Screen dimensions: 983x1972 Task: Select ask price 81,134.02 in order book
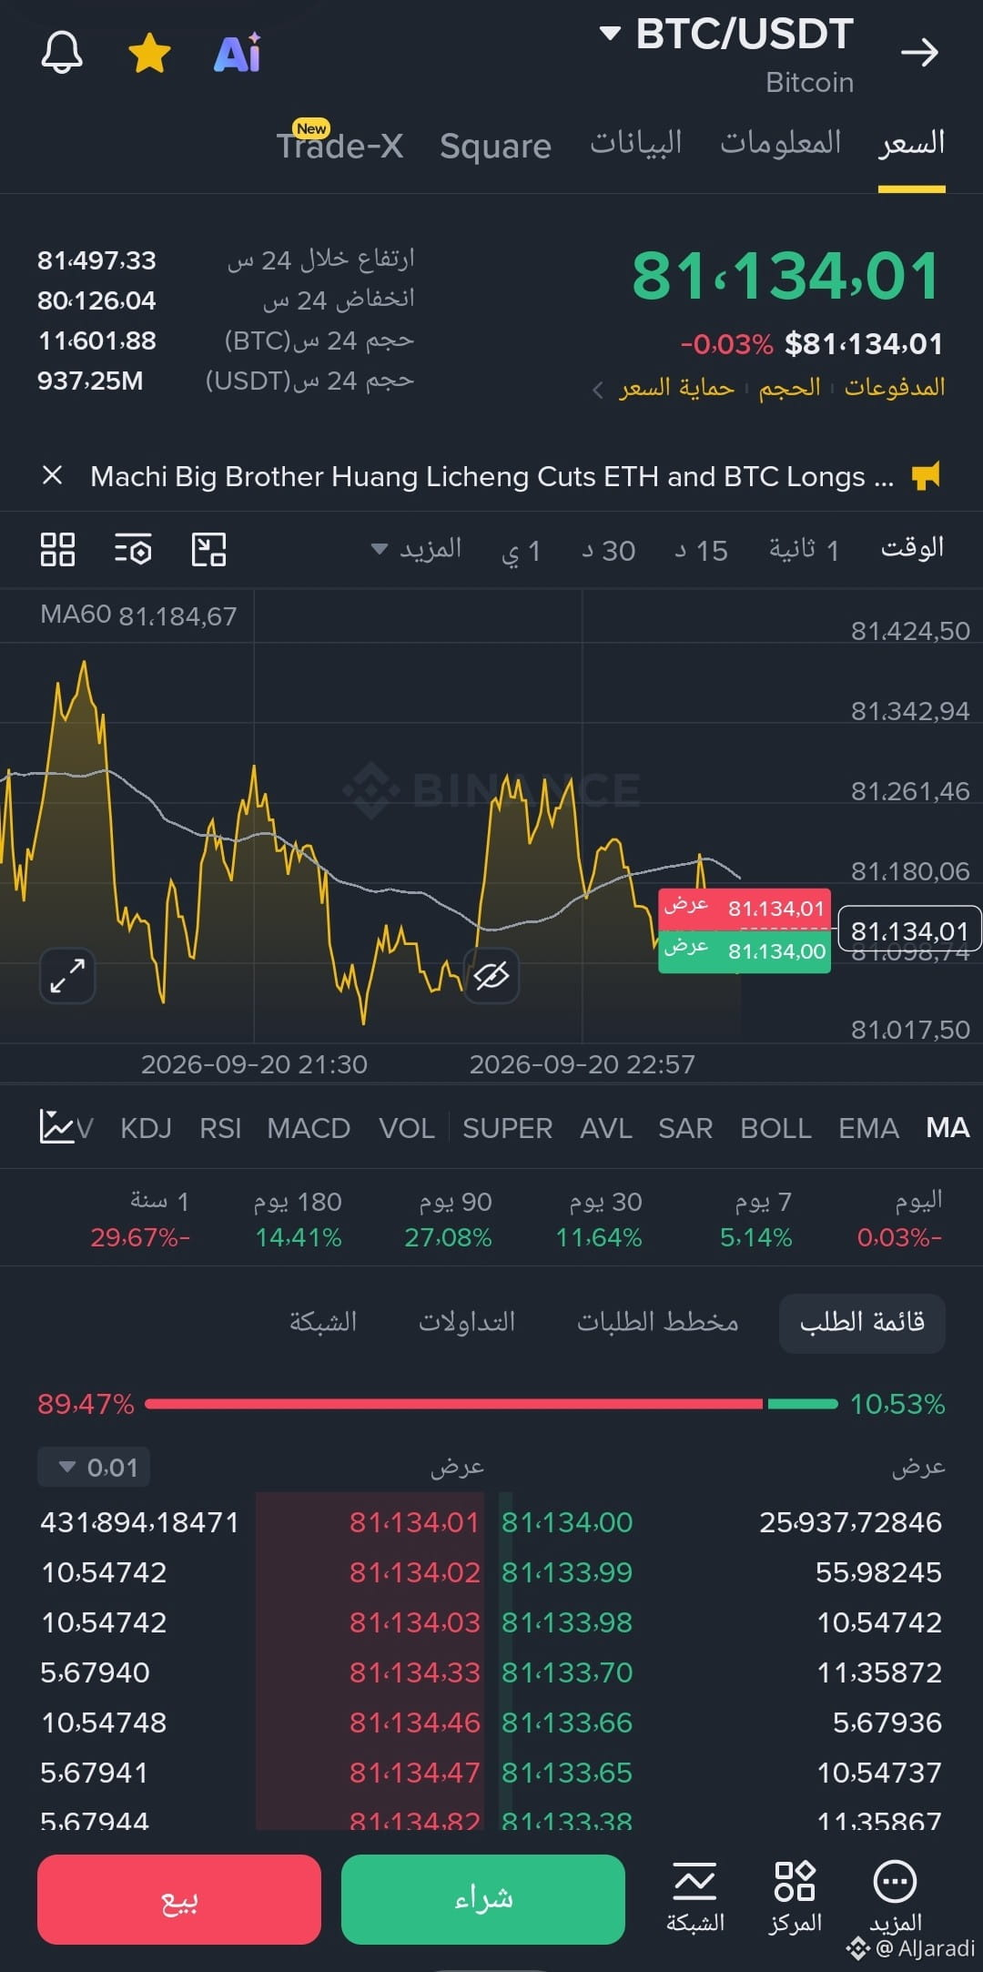(414, 1572)
